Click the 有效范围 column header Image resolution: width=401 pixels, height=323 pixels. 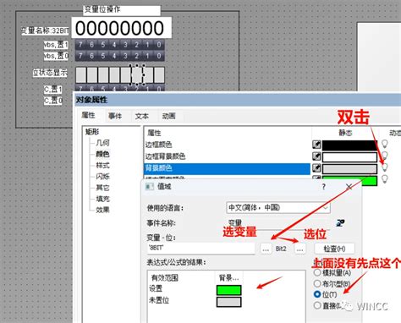(165, 278)
